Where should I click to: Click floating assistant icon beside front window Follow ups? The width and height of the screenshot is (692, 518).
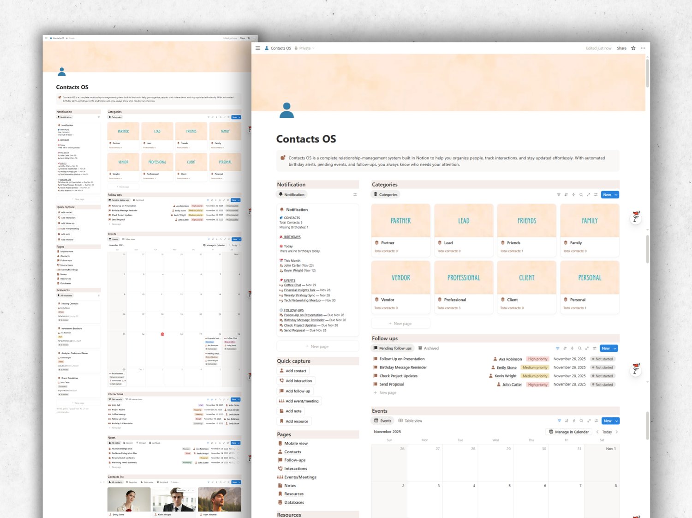(x=636, y=369)
